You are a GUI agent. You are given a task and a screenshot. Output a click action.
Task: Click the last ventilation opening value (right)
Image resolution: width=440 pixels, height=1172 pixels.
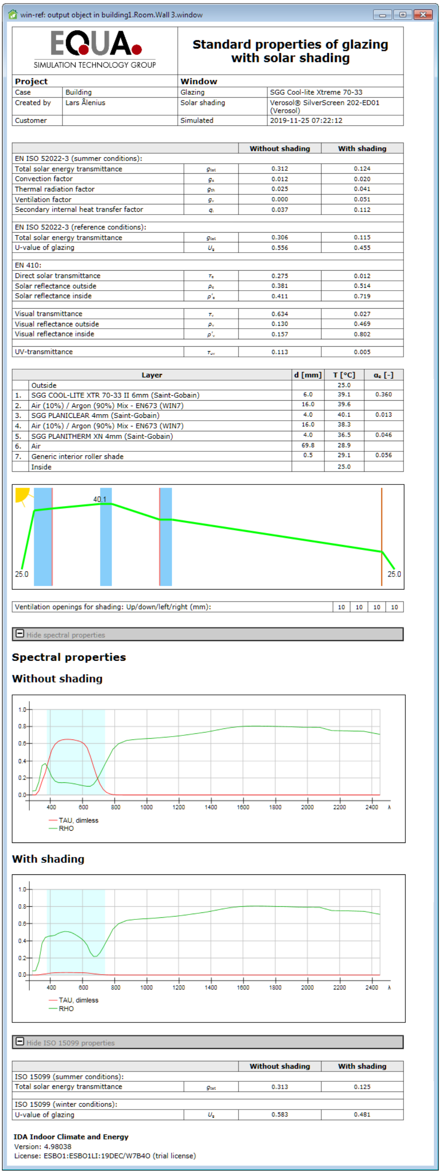394,607
